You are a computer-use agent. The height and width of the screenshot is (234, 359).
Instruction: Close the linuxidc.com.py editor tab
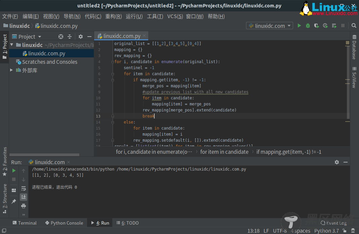tap(144, 36)
